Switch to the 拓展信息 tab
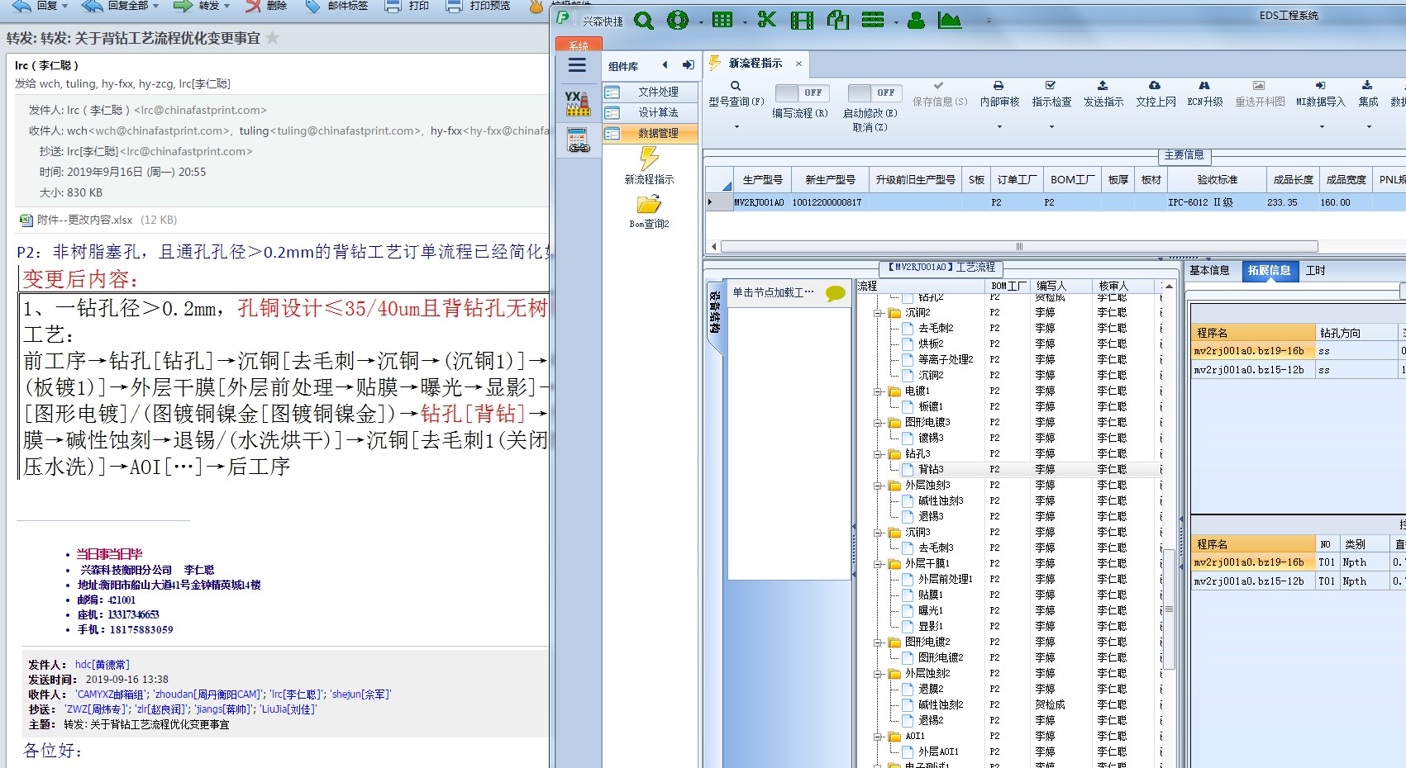The image size is (1406, 768). coord(1269,271)
